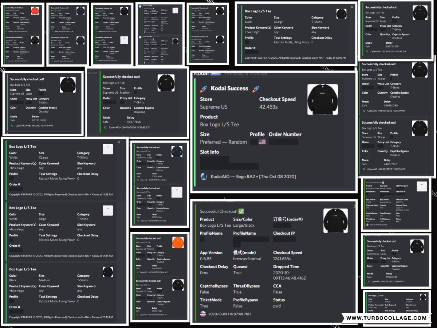Image resolution: width=437 pixels, height=328 pixels.
Task: Dismiss the Successful Checkout embed with its X
Action: click(355, 206)
